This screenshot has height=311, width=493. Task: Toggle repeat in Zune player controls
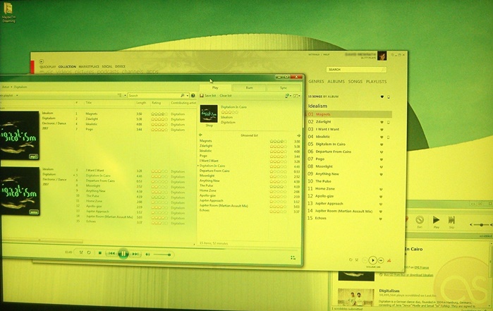[x=351, y=260]
